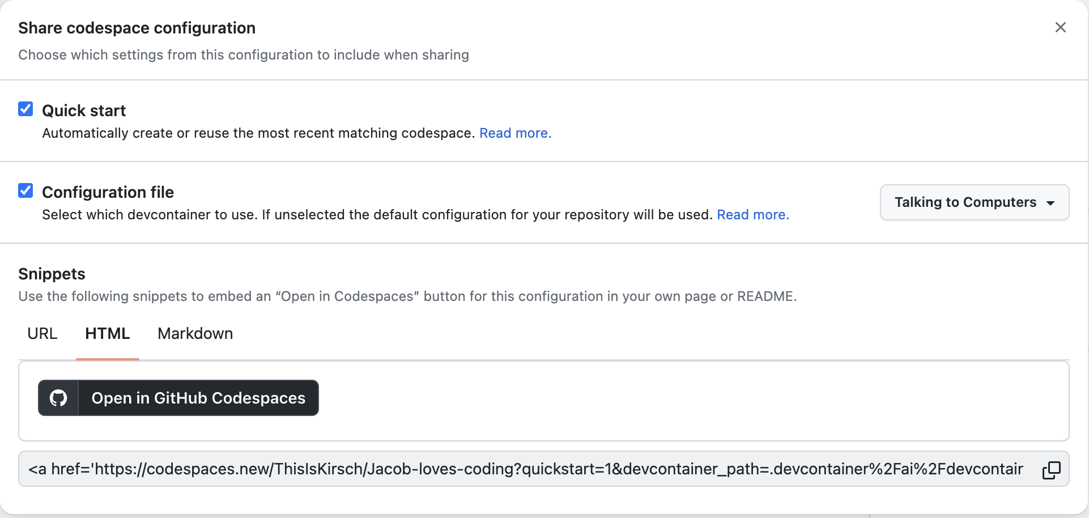Expand the devcontainer configuration selector
The width and height of the screenshot is (1089, 518).
click(973, 202)
